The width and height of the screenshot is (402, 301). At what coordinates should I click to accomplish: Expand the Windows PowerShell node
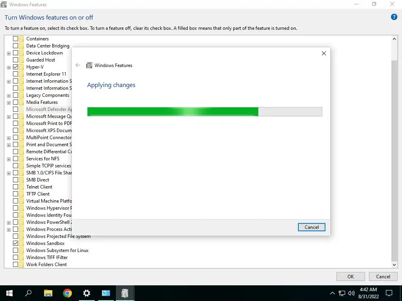[x=9, y=223]
